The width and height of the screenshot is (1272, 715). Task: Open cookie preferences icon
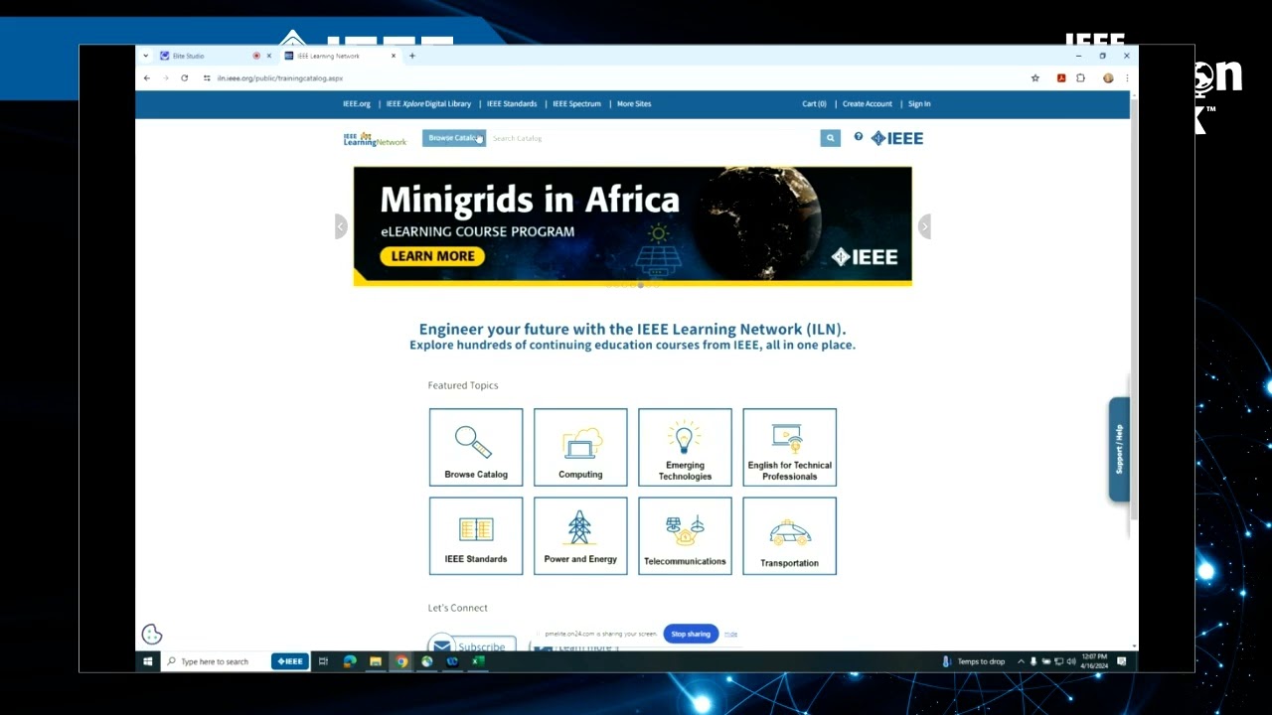[152, 635]
